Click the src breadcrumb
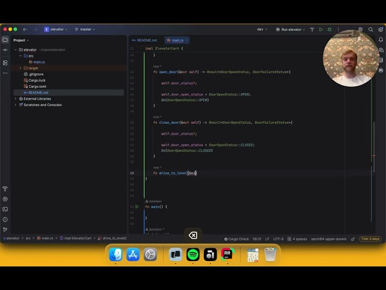 point(28,238)
